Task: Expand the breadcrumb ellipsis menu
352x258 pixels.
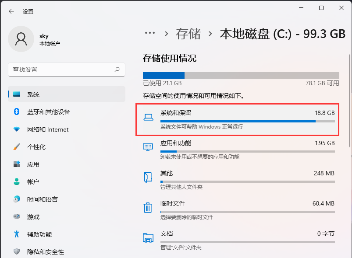Action: point(150,33)
